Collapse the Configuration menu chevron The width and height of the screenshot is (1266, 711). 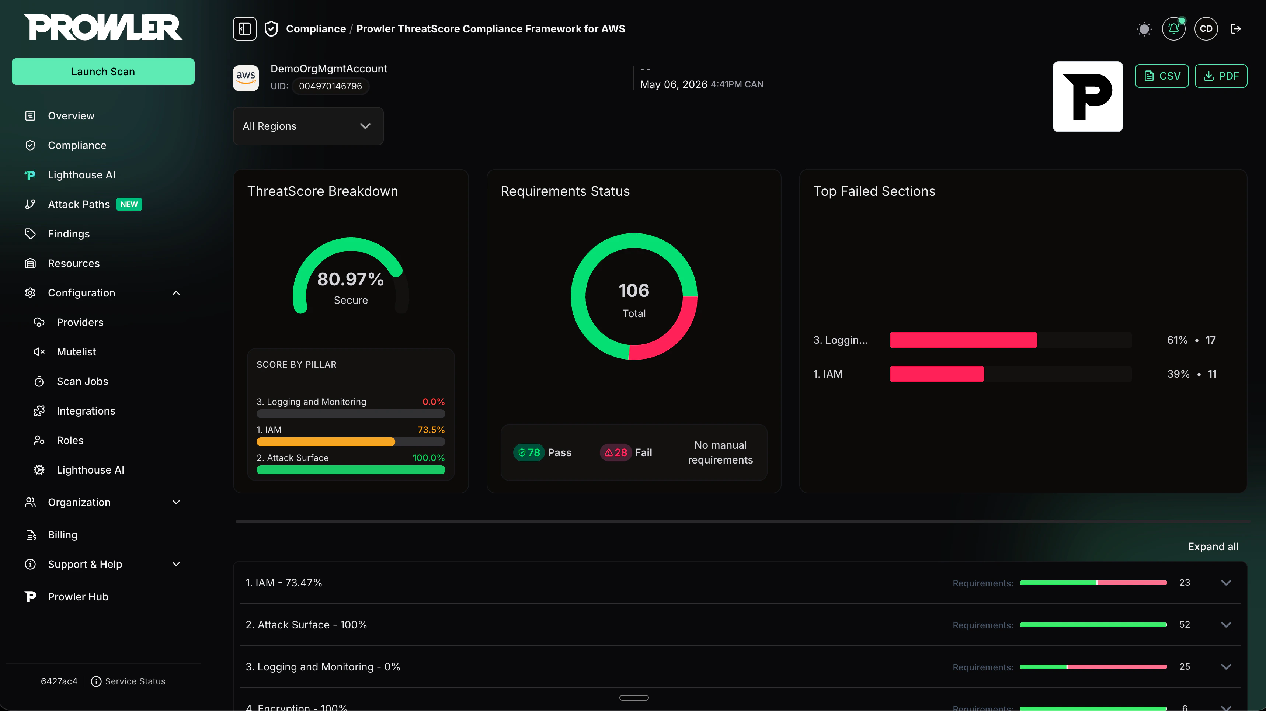point(177,292)
